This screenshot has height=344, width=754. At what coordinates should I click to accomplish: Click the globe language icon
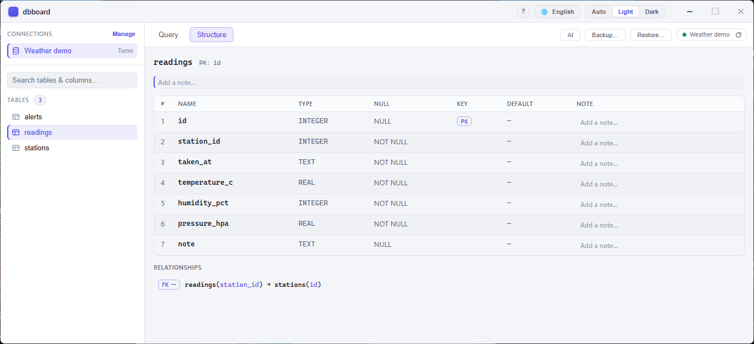[544, 12]
